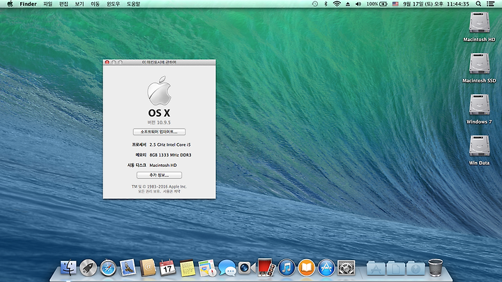
Task: Open Downloads folder stack in Dock
Action: tap(416, 268)
